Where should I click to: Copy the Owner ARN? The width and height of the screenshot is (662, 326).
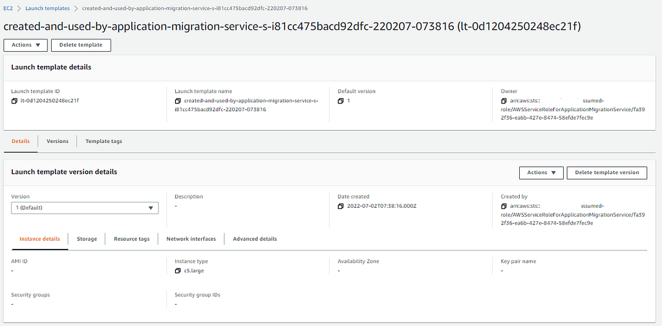[x=504, y=102]
